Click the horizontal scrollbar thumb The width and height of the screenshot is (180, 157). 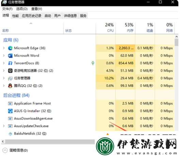coord(50,142)
